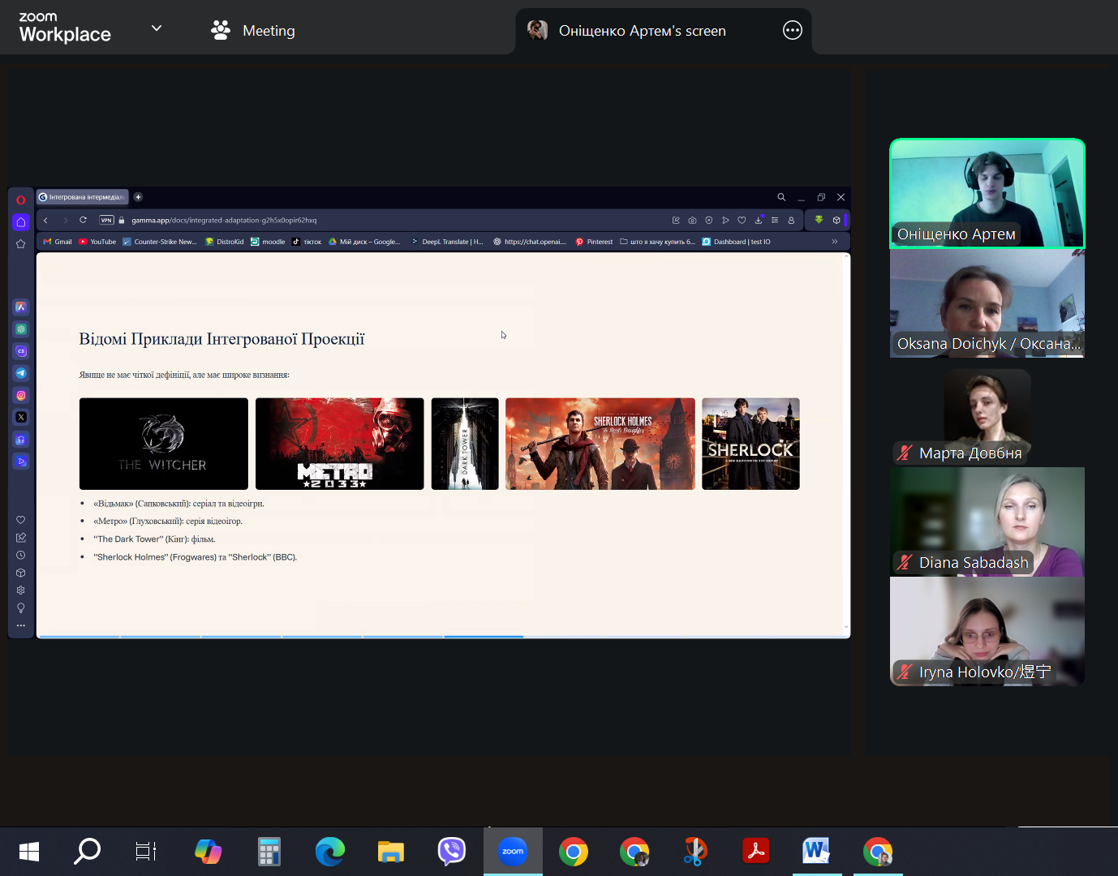Open Telegram in the Opera sidebar
This screenshot has width=1118, height=876.
pos(21,373)
